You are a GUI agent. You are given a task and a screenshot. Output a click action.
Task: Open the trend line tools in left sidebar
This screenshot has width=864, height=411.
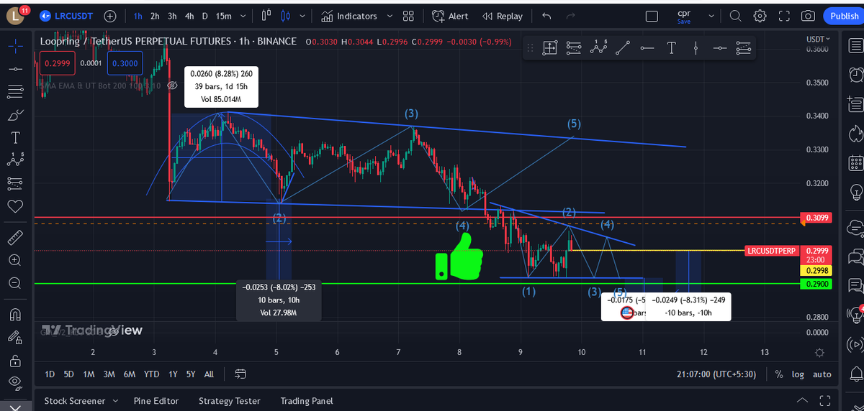tap(14, 68)
